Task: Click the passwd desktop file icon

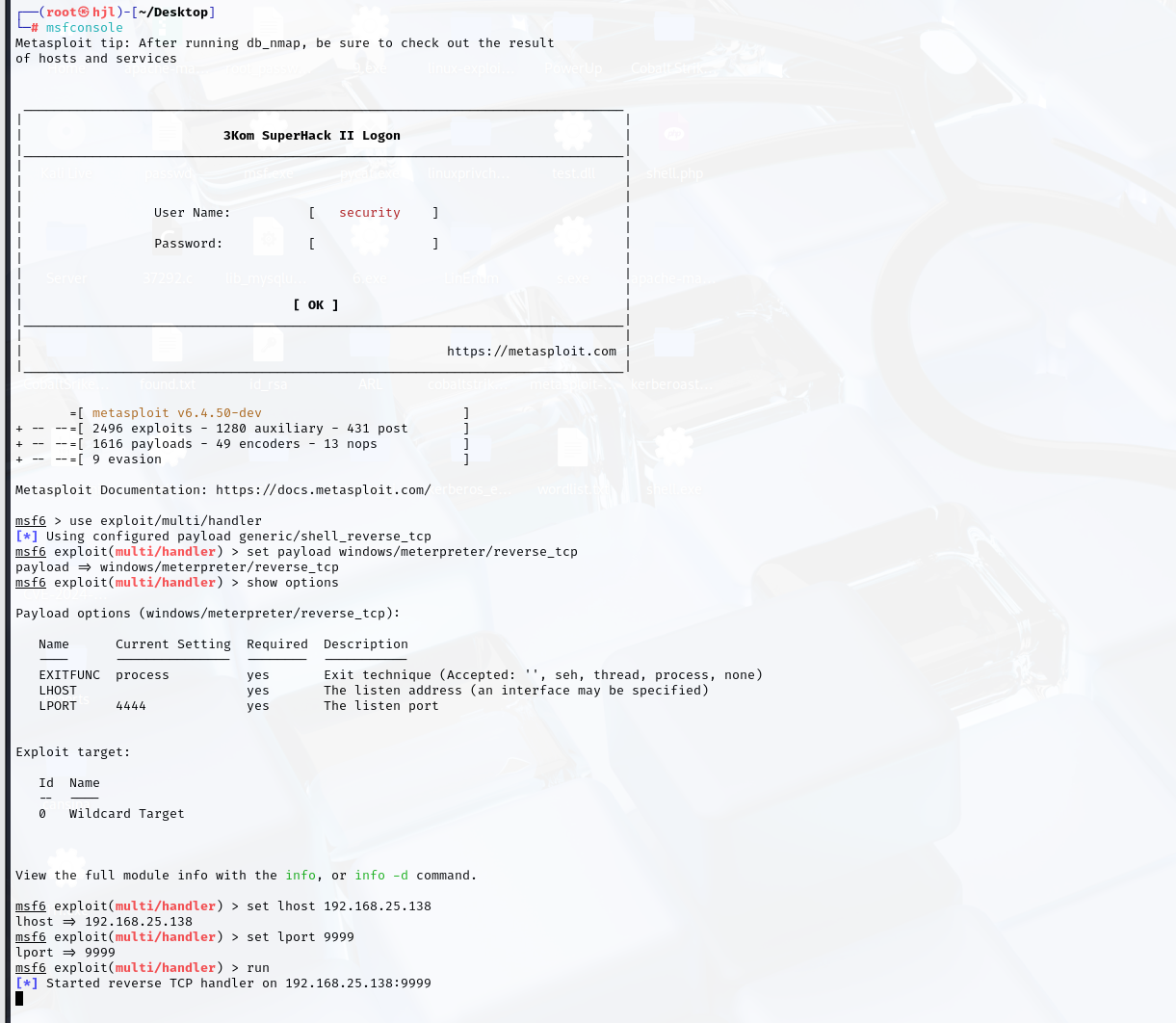Action: coord(167,147)
